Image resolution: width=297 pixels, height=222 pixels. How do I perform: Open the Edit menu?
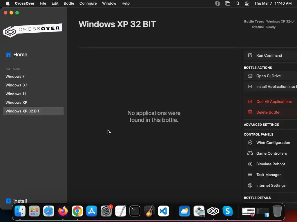coord(55,3)
